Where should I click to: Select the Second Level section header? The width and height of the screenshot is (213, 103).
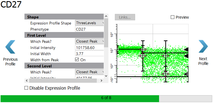pyautogui.click(x=64, y=66)
